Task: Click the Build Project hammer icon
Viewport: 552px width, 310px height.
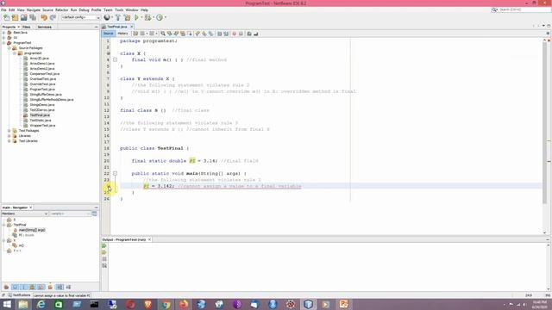Action: (118, 17)
